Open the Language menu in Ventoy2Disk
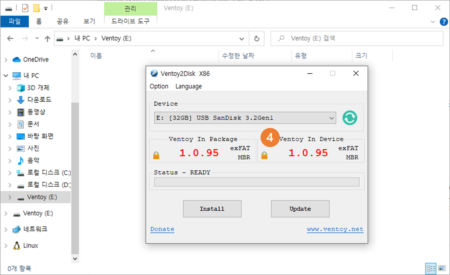450x275 pixels. (x=188, y=86)
